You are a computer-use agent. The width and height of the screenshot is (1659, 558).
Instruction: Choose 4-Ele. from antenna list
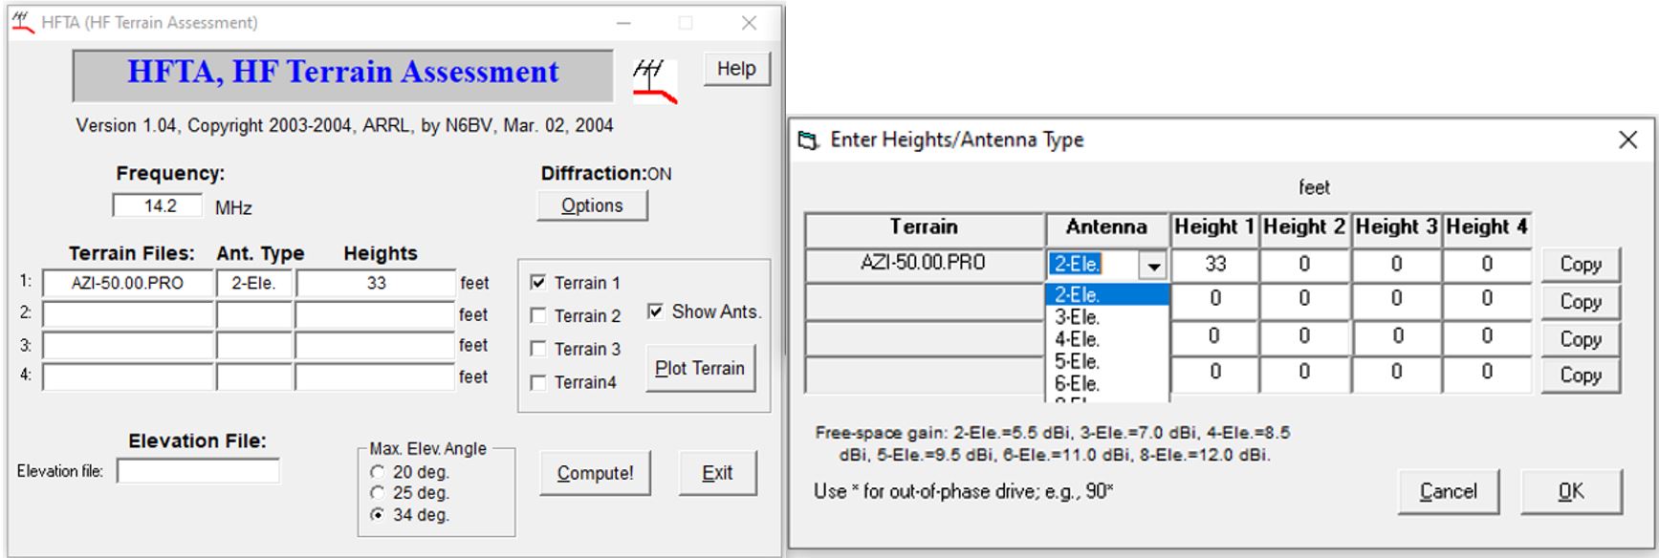(1108, 339)
